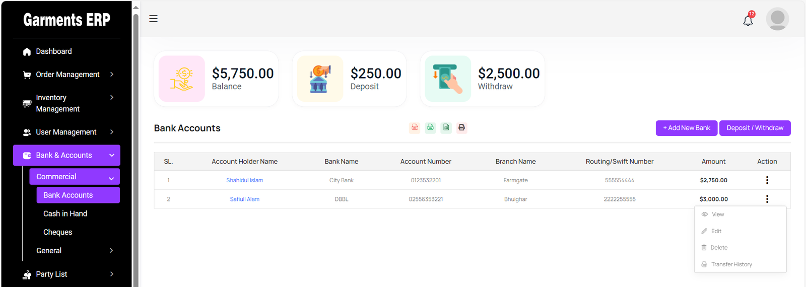Select View from the action menu

point(717,214)
